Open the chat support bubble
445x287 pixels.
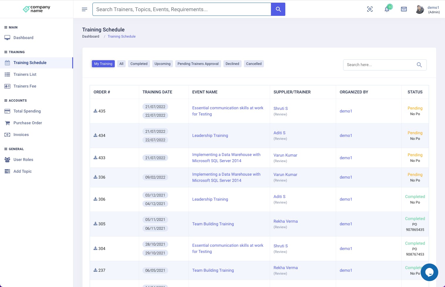coord(429,272)
